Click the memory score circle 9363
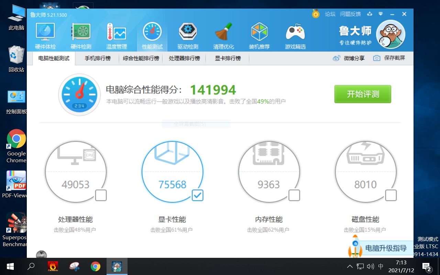This screenshot has height=275, width=440. point(269,172)
